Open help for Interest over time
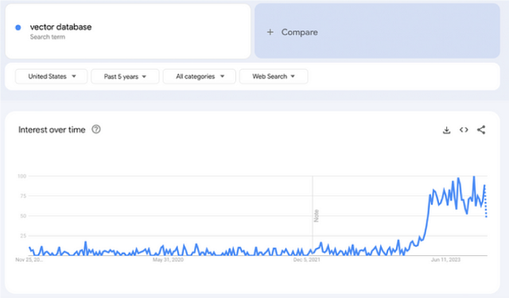Viewport: 509px width, 298px height. (x=96, y=130)
